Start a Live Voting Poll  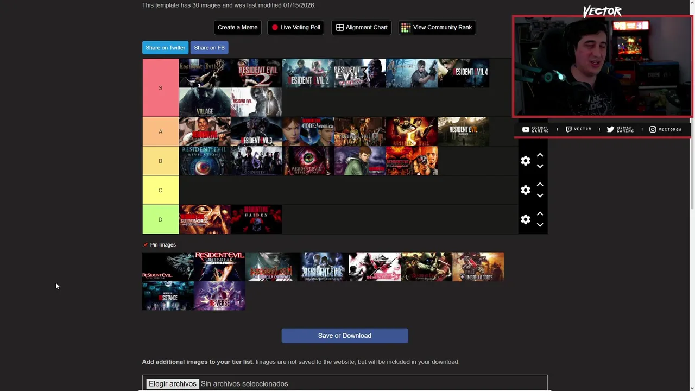[x=295, y=27]
